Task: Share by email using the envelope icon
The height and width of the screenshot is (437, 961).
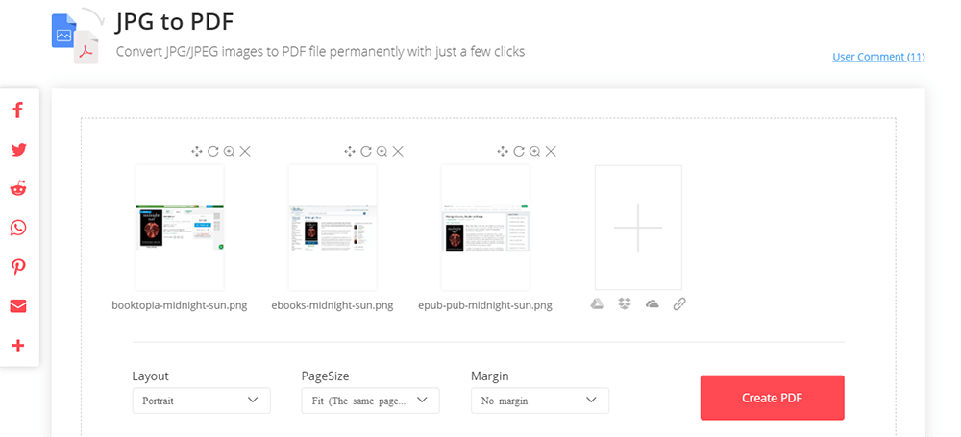Action: click(x=17, y=306)
